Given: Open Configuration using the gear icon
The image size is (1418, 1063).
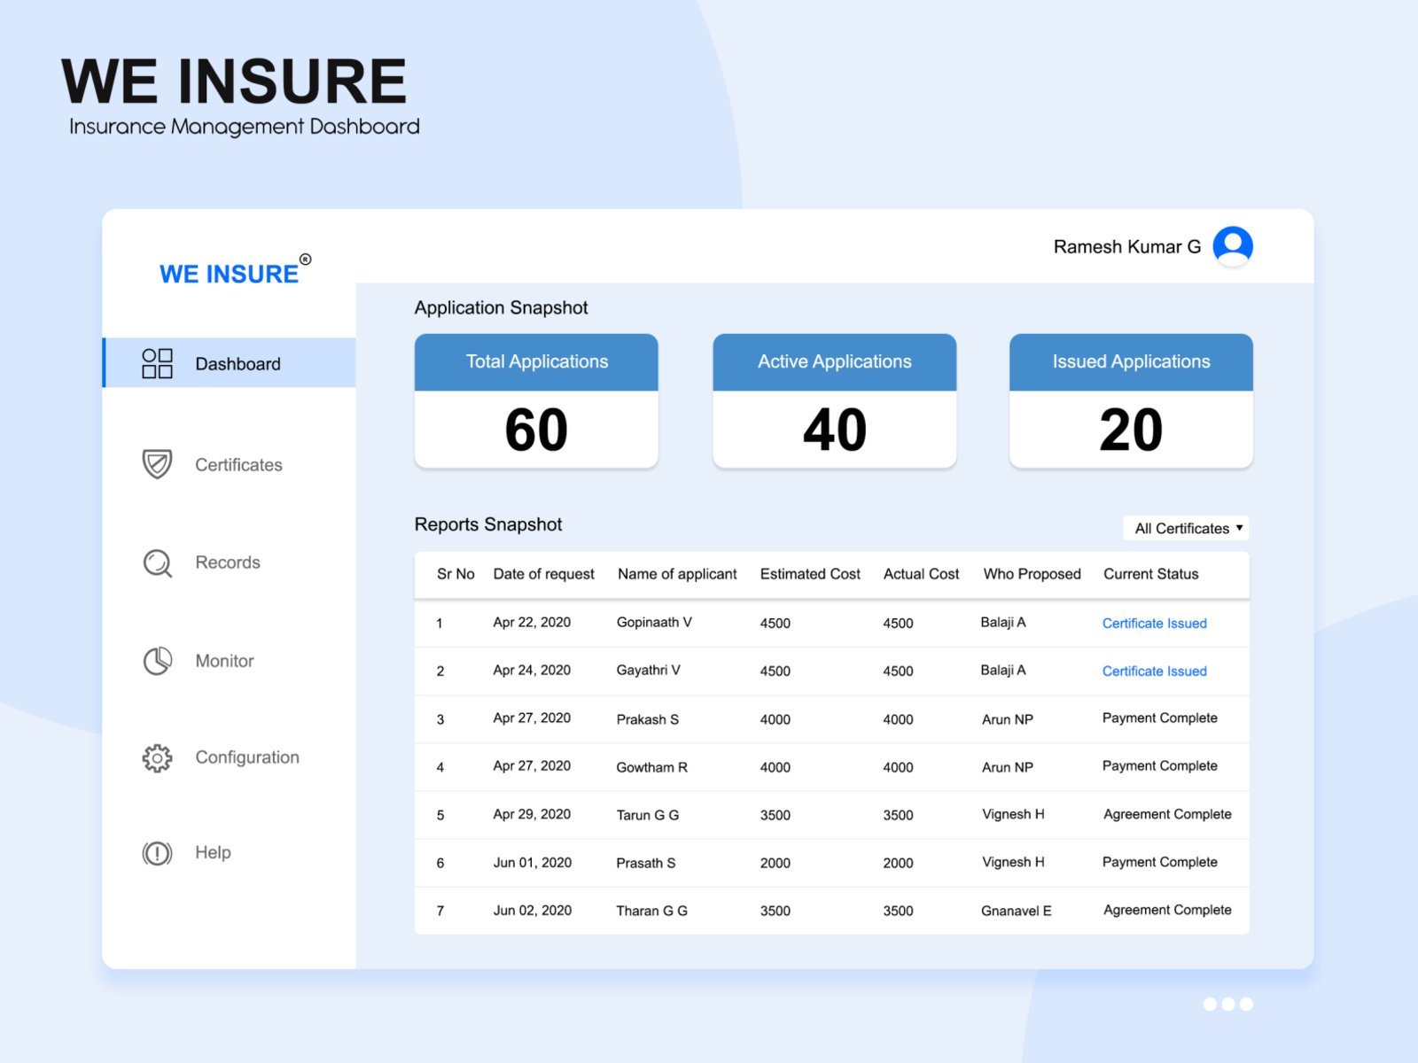Looking at the screenshot, I should 156,757.
